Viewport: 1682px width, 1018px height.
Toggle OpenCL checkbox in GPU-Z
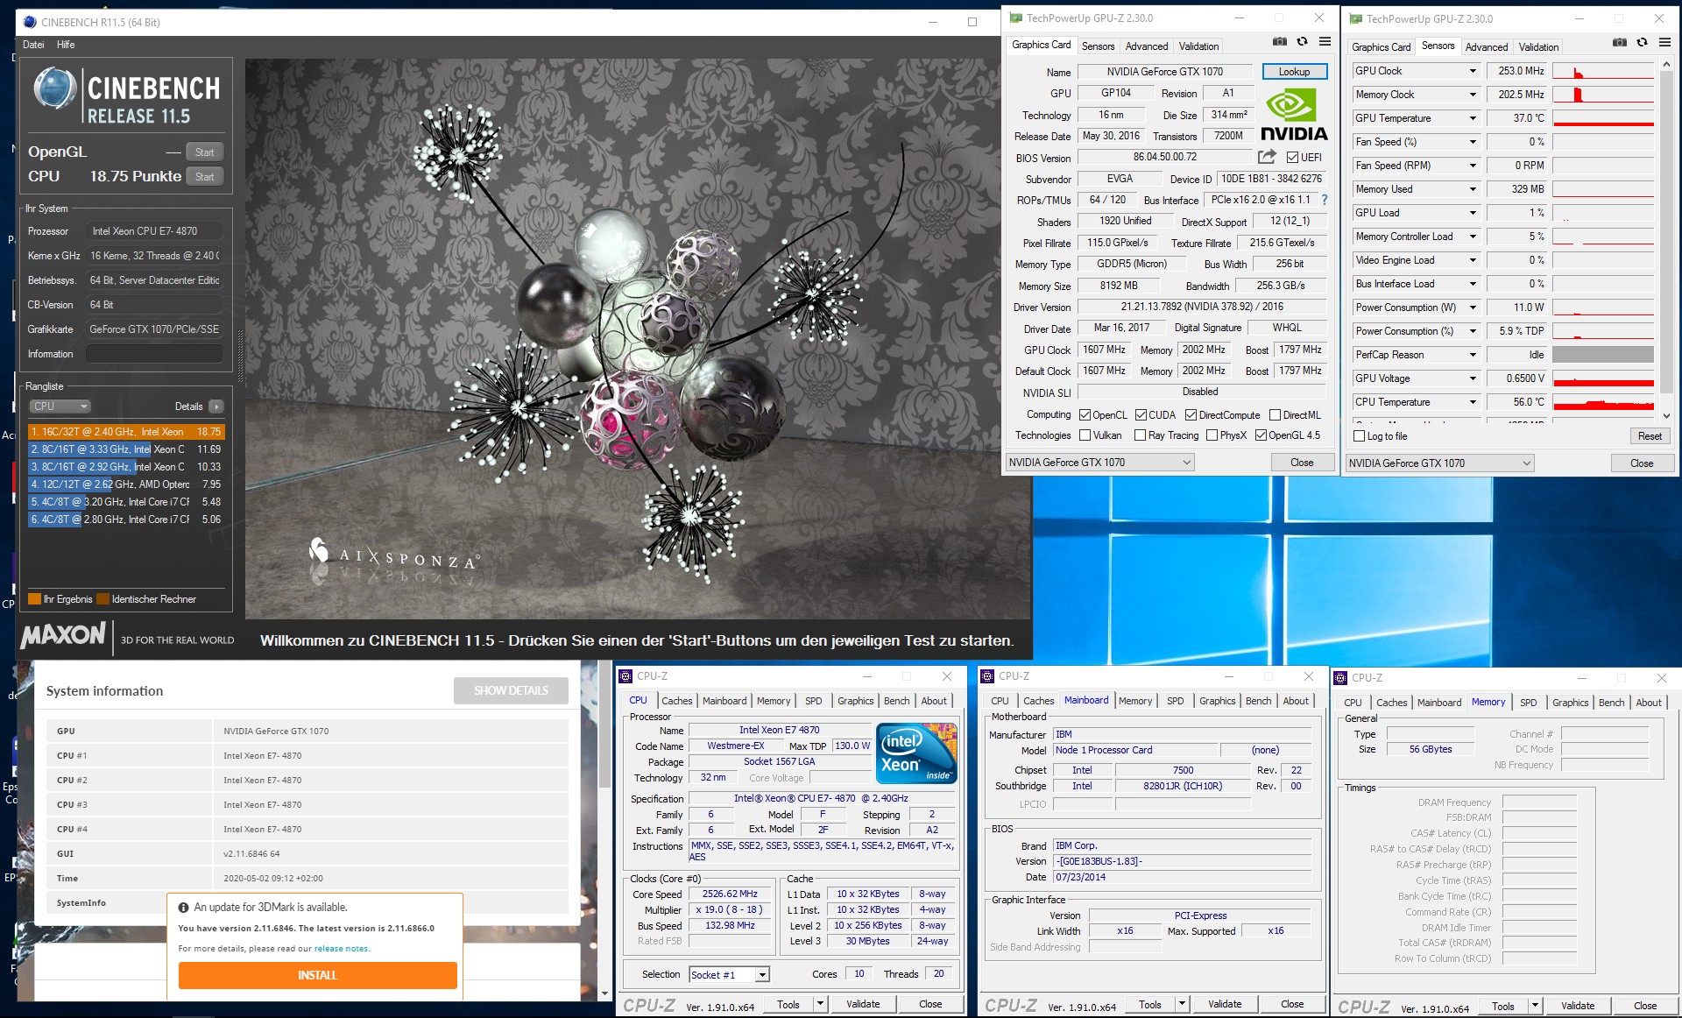click(x=1085, y=415)
